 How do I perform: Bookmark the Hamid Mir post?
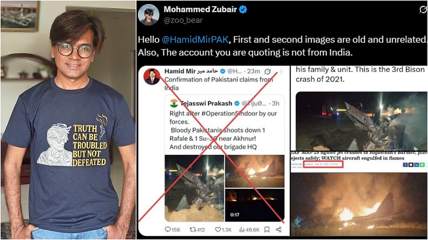pos(267,230)
